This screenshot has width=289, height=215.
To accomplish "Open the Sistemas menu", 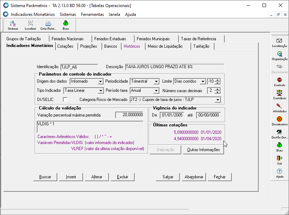I will pos(68,14).
